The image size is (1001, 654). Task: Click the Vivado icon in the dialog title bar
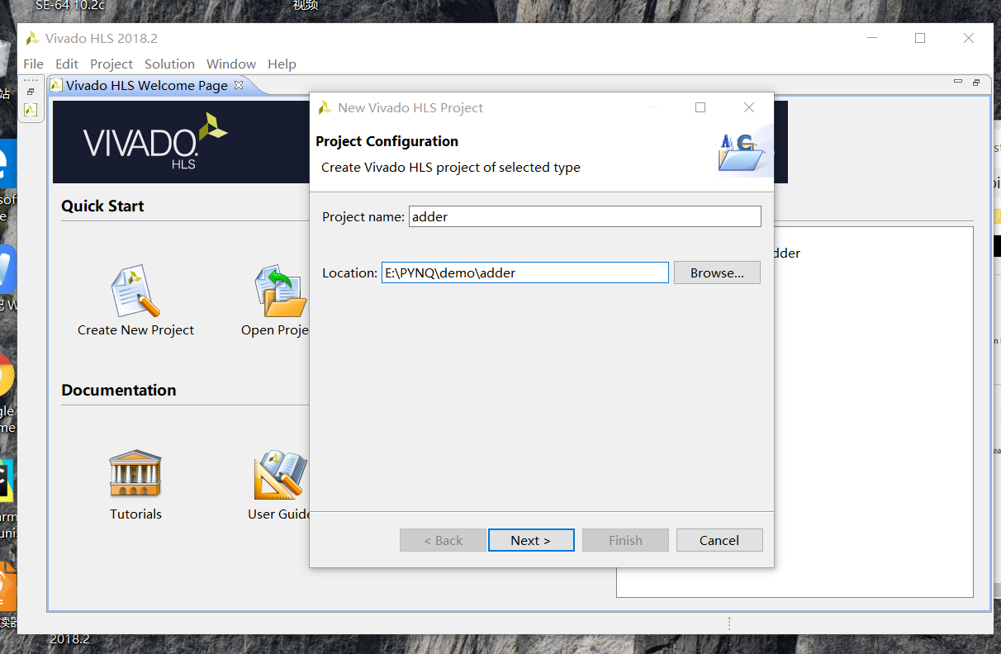[x=325, y=107]
